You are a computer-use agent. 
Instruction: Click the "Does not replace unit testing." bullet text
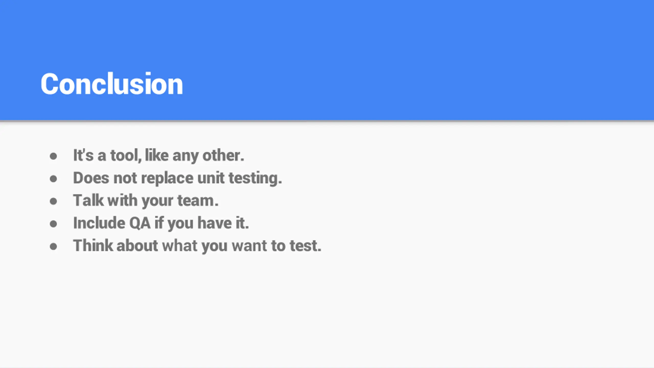(x=178, y=178)
